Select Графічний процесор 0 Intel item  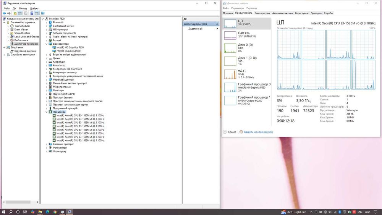pos(246,87)
